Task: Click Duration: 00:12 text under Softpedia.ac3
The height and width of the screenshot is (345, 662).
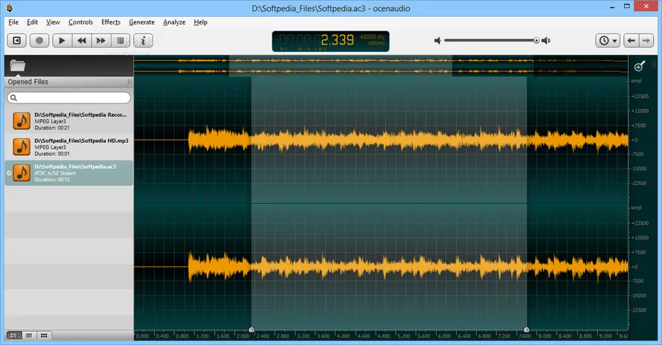Action: coord(52,179)
